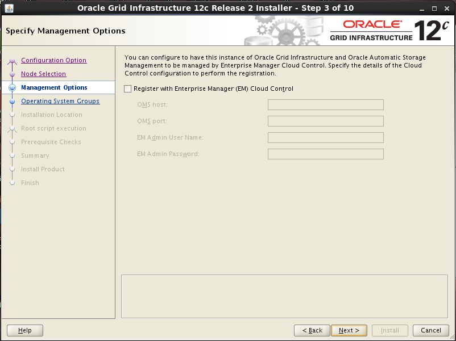
Task: Click the Node Selection step bullet icon
Action: click(12, 74)
